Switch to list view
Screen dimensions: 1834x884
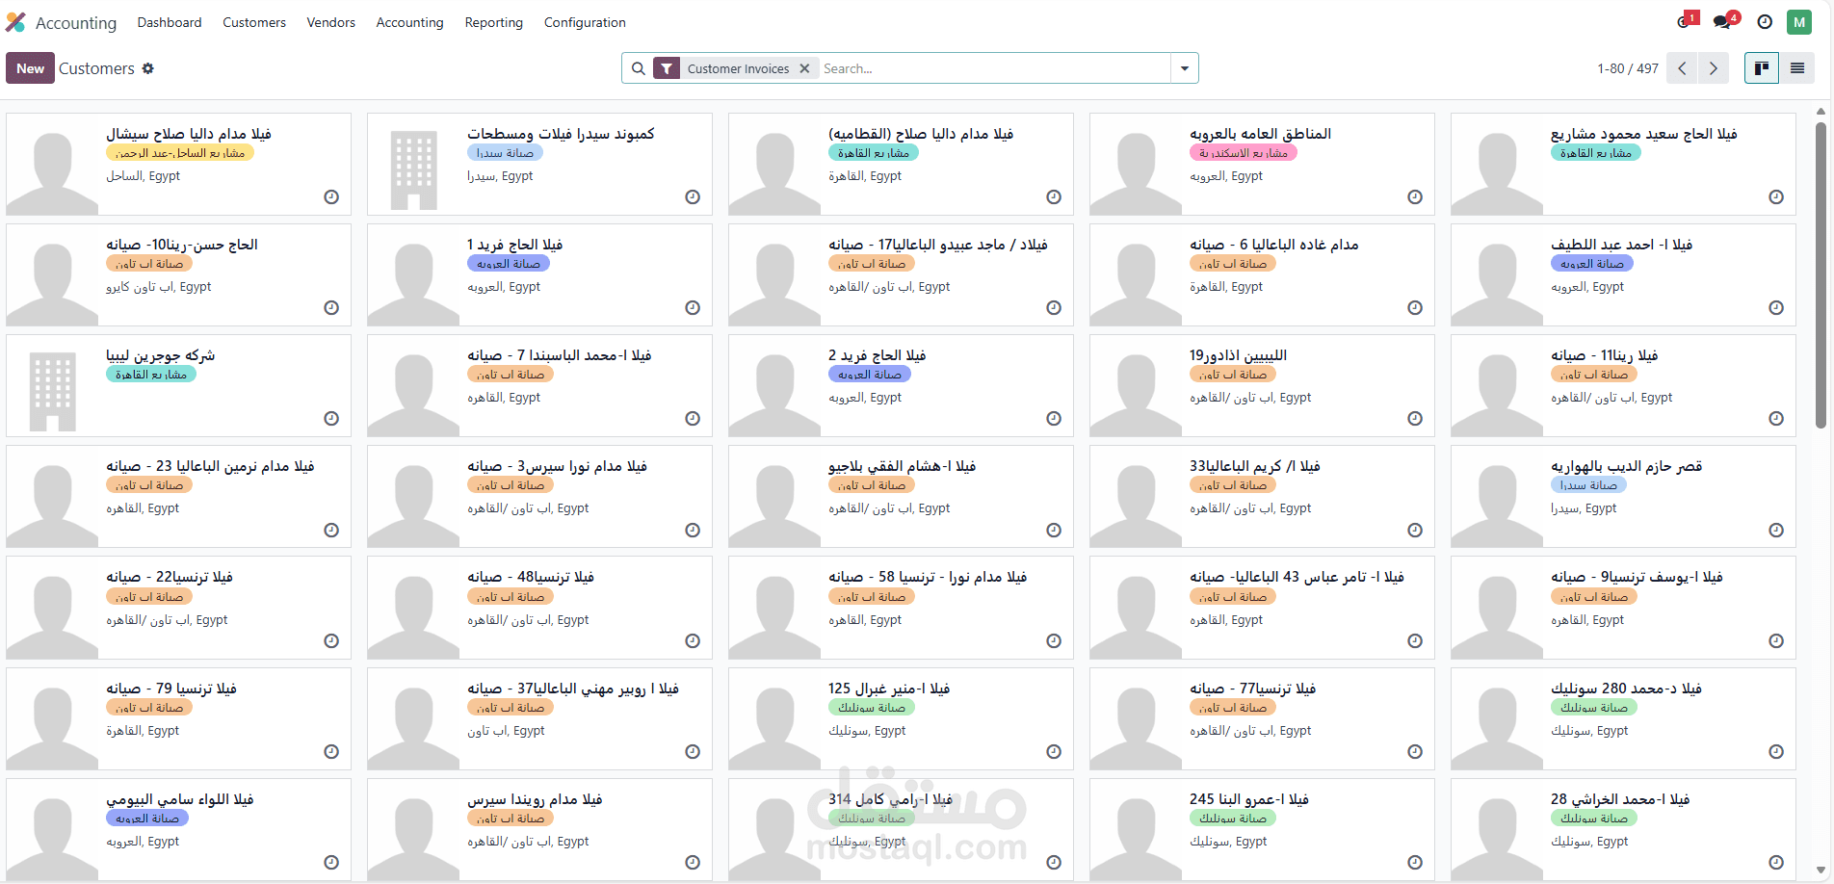tap(1797, 68)
